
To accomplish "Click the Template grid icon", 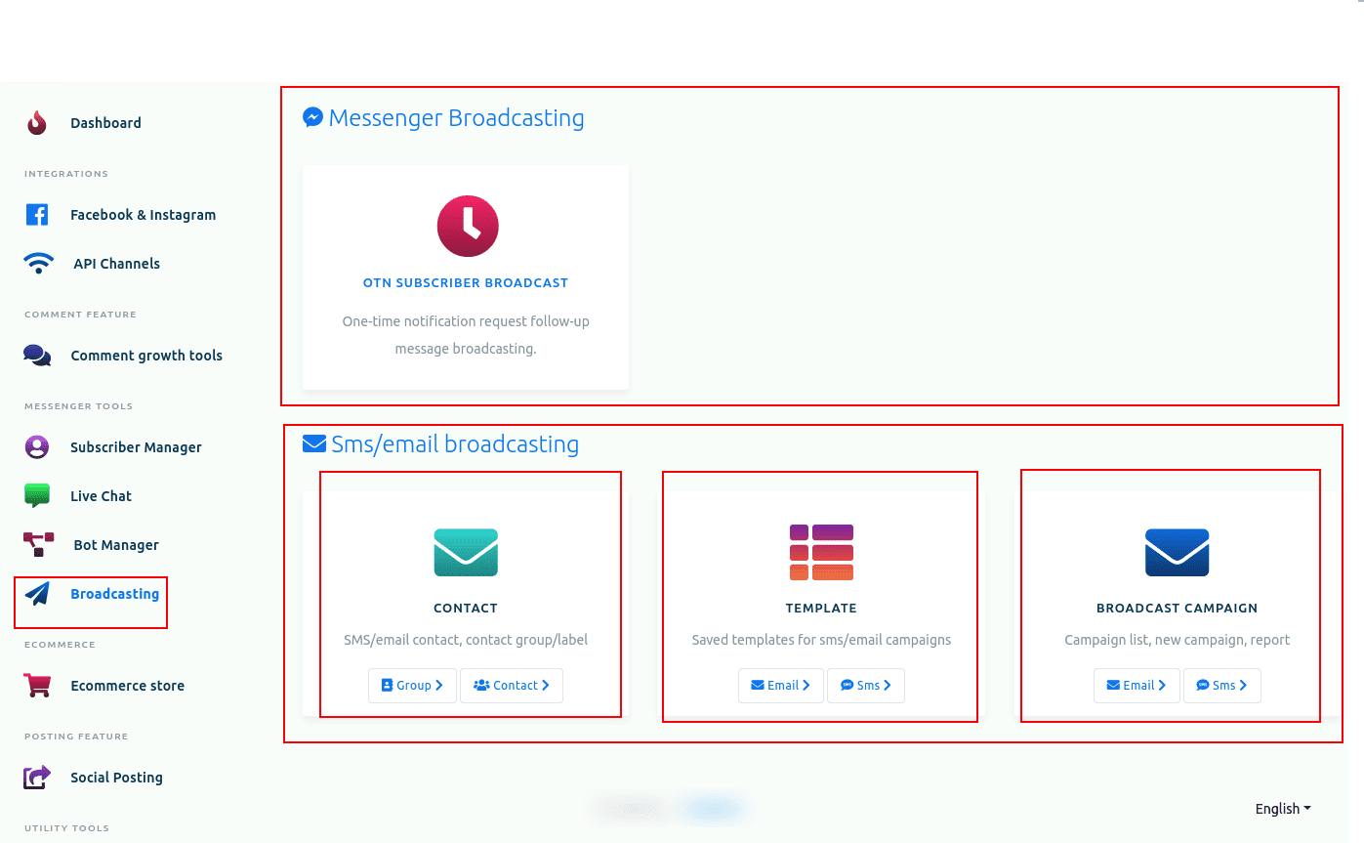I will pyautogui.click(x=821, y=553).
